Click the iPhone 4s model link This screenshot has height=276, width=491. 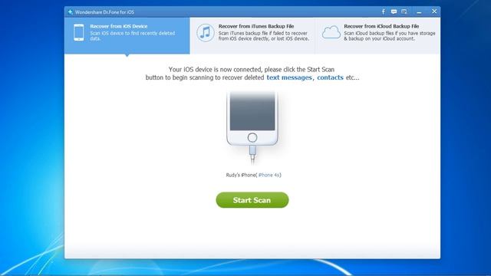[x=269, y=176]
